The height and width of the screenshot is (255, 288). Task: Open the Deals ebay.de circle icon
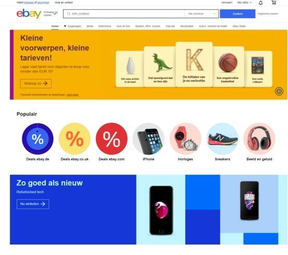[37, 139]
